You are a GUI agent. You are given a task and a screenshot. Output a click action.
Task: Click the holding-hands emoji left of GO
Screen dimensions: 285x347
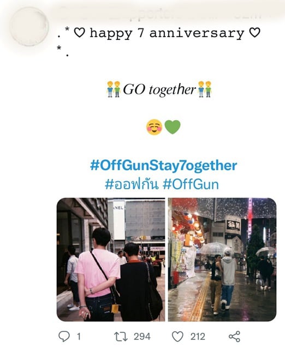(x=114, y=89)
